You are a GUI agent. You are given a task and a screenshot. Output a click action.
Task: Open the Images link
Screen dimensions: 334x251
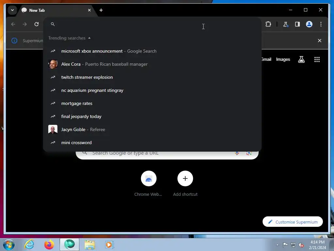point(283,59)
